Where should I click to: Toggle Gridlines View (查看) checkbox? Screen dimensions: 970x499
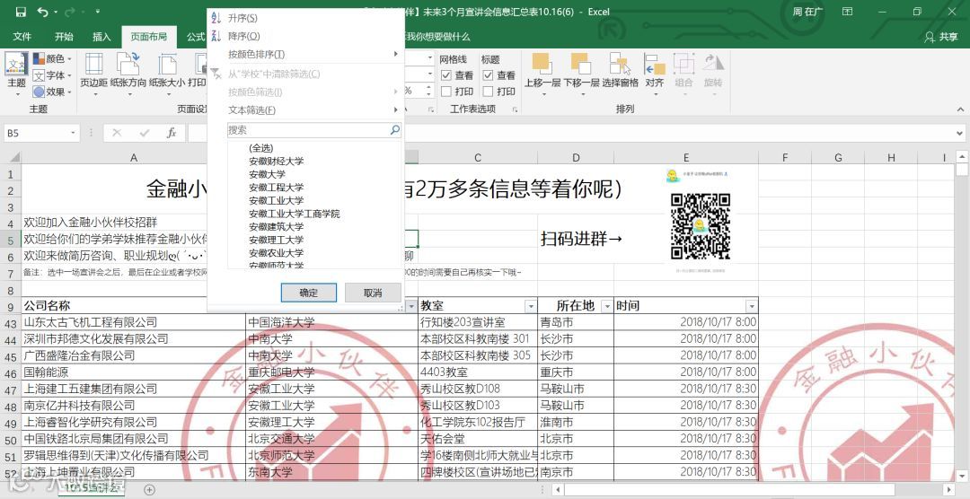point(446,74)
